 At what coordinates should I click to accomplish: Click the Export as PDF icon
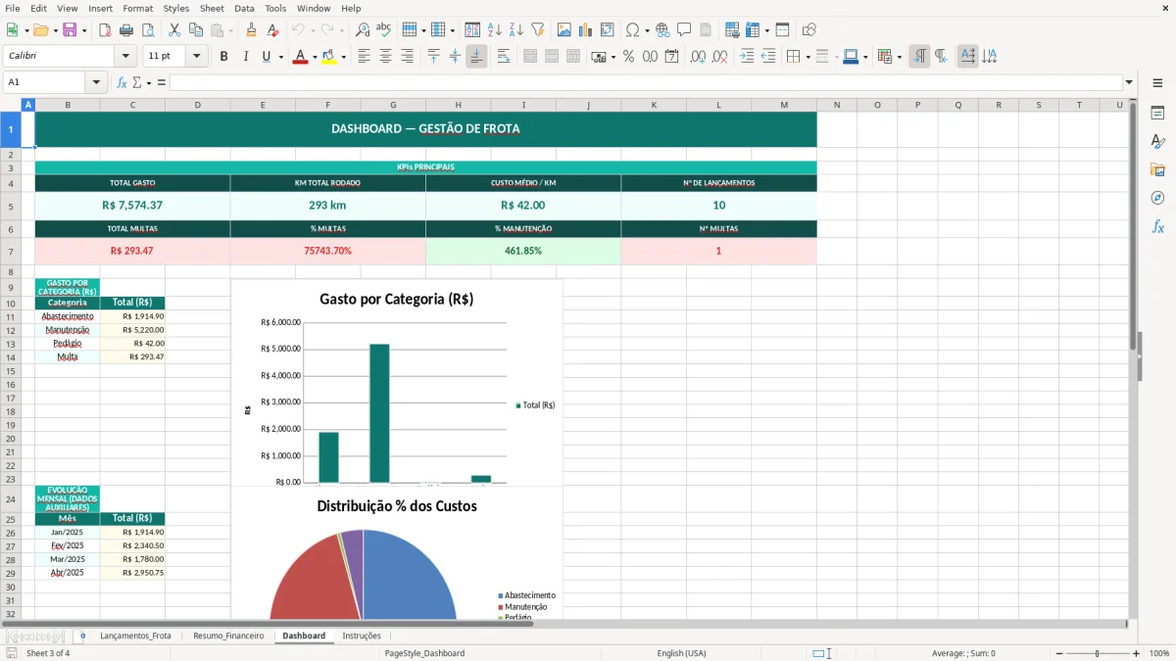point(105,30)
